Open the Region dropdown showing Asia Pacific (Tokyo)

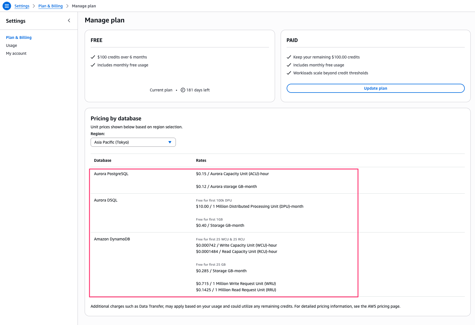pyautogui.click(x=133, y=142)
